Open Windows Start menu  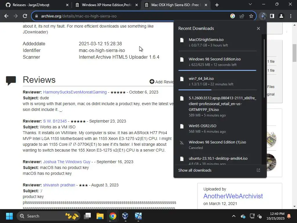pyautogui.click(x=9, y=216)
